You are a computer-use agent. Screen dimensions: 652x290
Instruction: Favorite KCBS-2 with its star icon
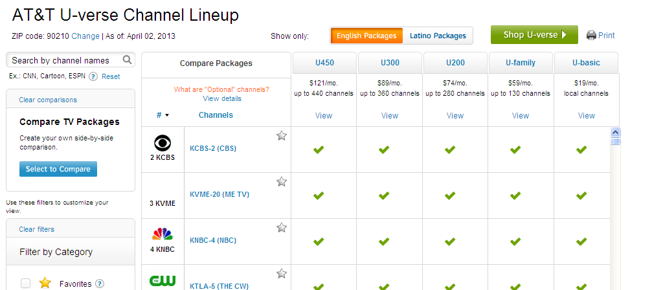click(x=282, y=135)
